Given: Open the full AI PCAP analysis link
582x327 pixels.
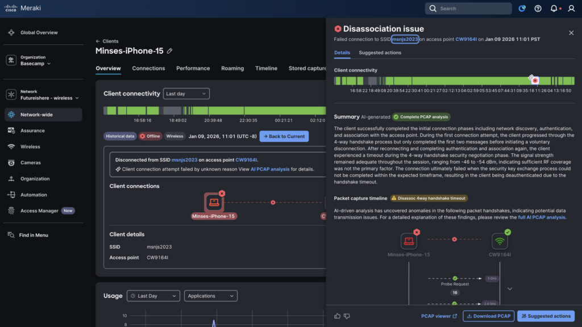Looking at the screenshot, I should [542, 217].
